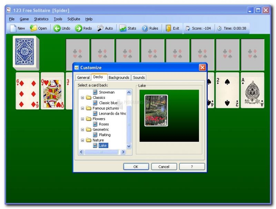Screen dimensions: 276x209
Task: Select the "Snowman" card back label
Action: point(107,92)
